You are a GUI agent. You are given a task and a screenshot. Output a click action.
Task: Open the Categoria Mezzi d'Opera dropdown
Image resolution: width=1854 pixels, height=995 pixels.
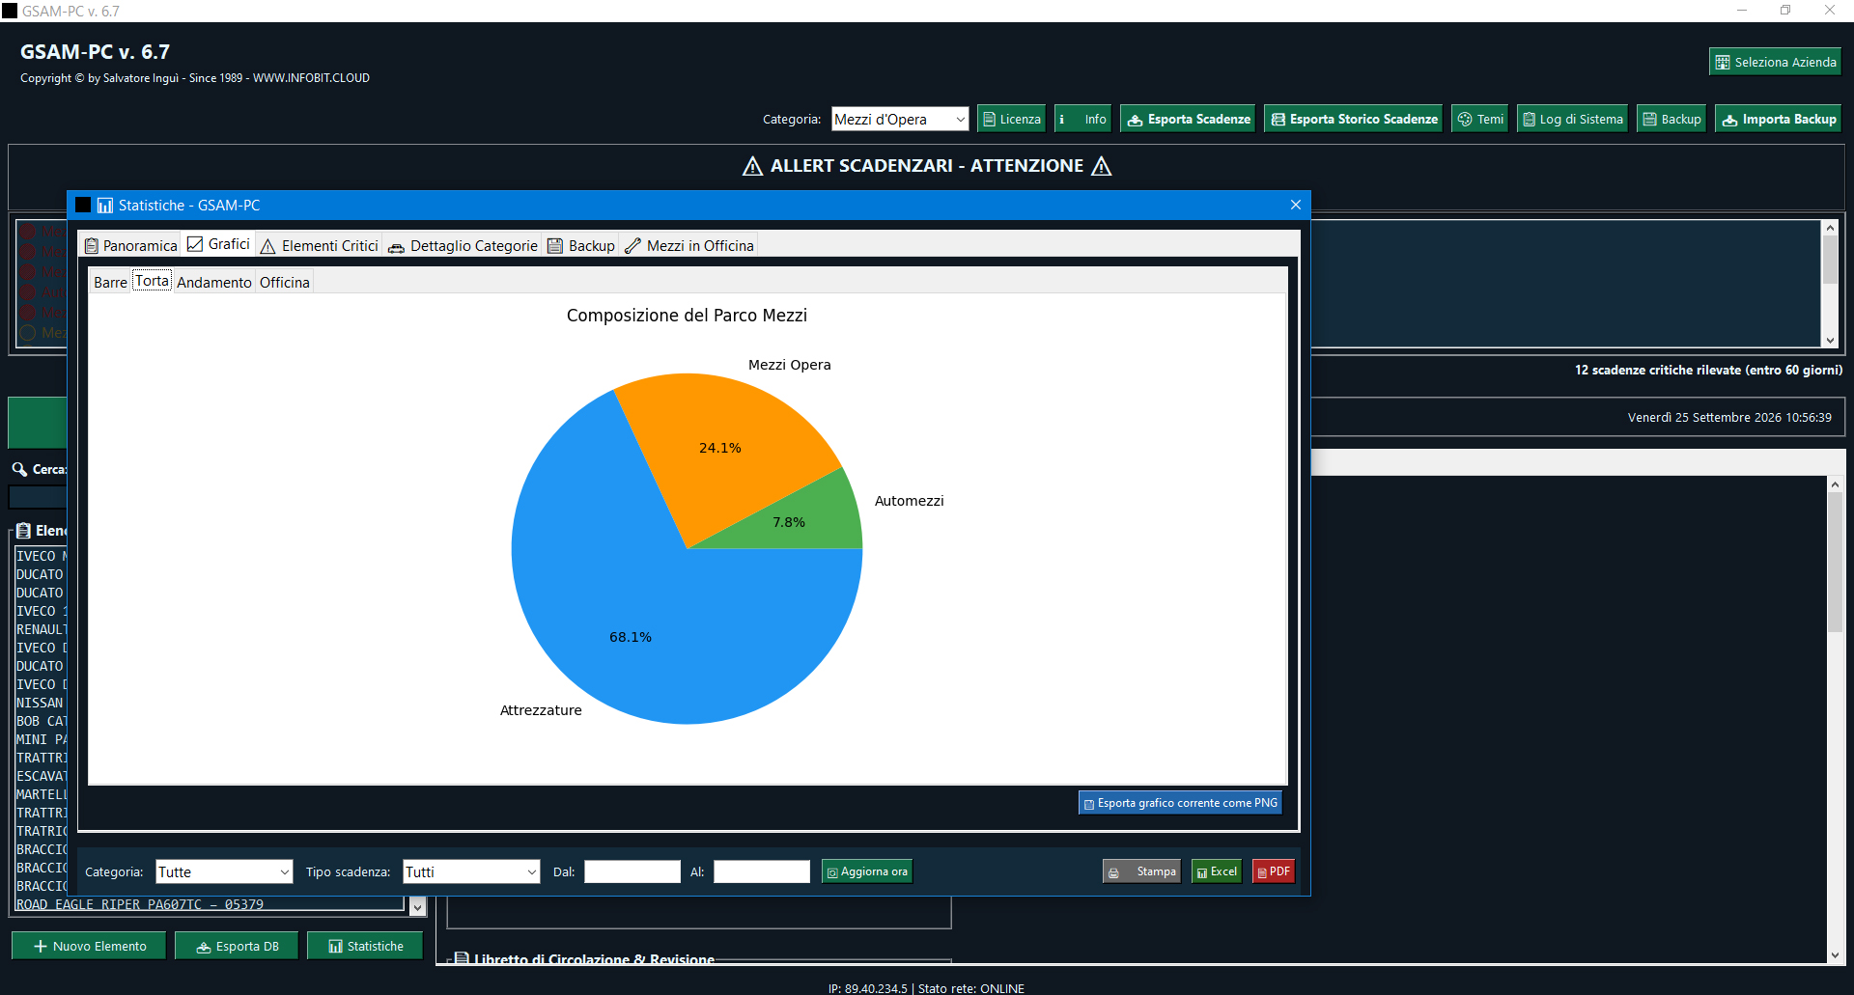coord(900,119)
